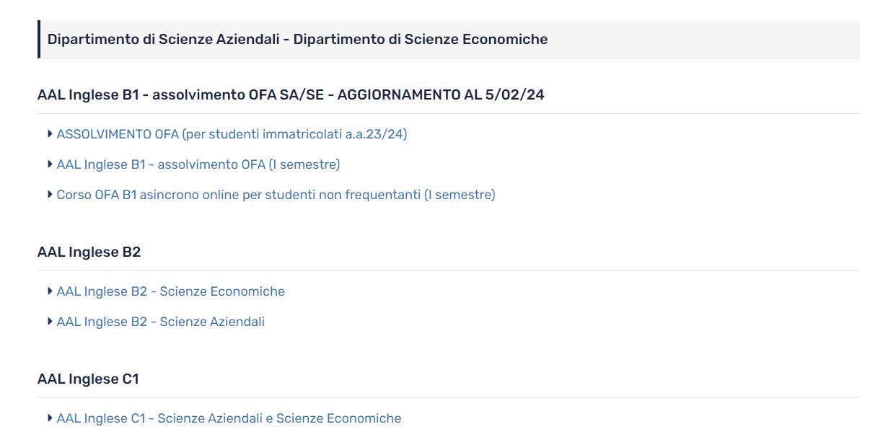
Task: Click the Dipartimento di Scienze Aziendali header title
Action: [297, 39]
